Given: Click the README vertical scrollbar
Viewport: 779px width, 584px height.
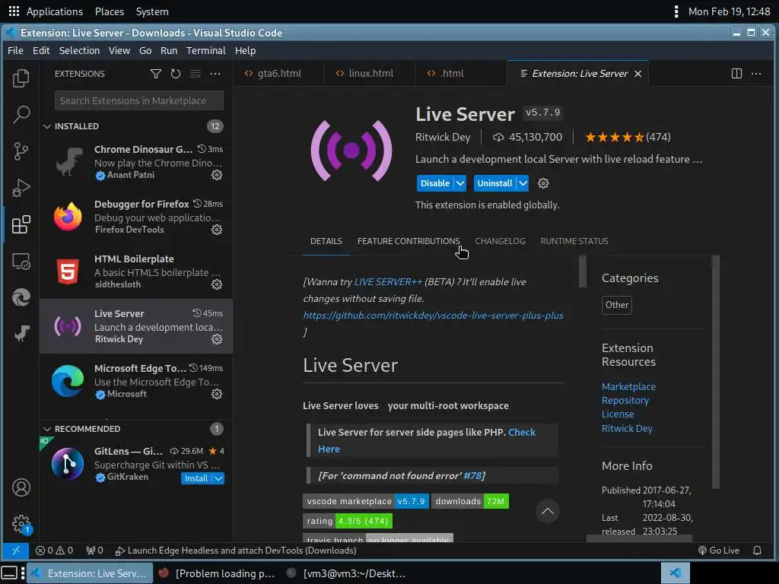Looking at the screenshot, I should pyautogui.click(x=583, y=271).
